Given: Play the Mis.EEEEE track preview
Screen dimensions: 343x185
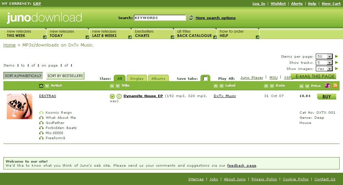Looking at the screenshot, I should 41,133.
